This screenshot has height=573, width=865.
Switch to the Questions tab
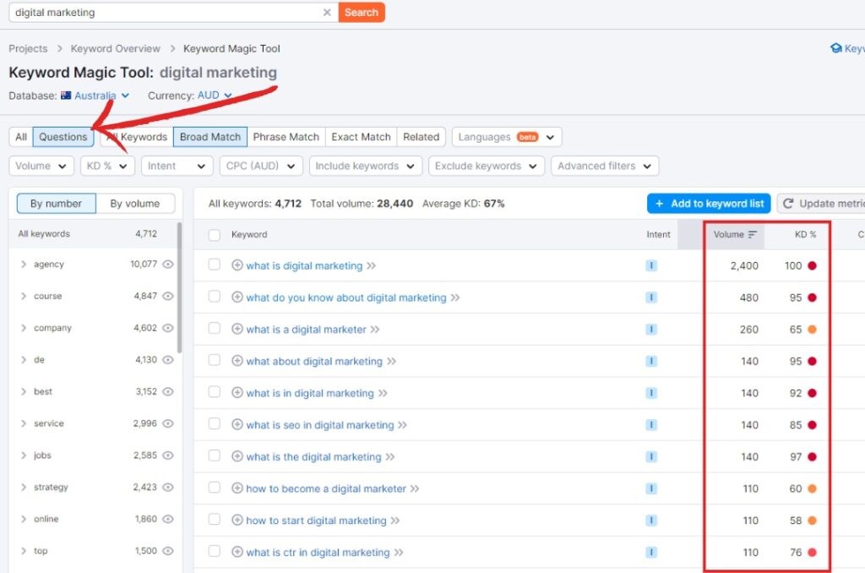(63, 136)
